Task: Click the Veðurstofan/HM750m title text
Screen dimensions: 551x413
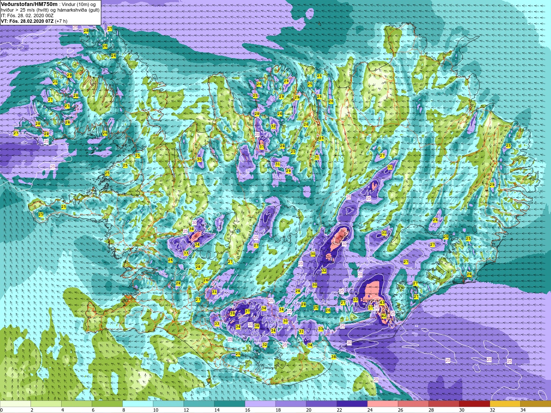Action: pos(29,4)
